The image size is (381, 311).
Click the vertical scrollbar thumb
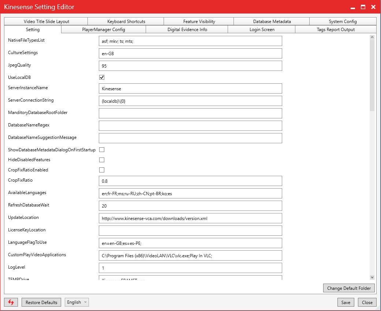click(x=372, y=75)
